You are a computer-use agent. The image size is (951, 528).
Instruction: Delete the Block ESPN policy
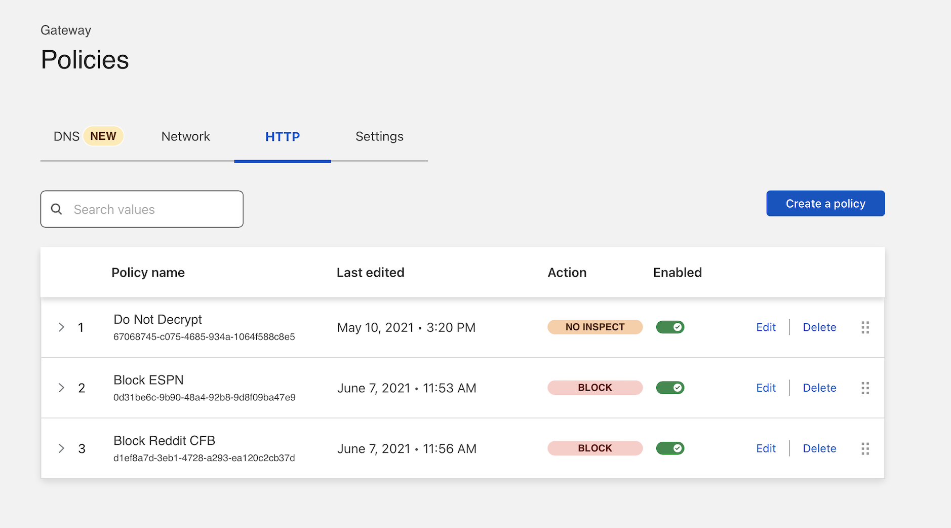tap(819, 388)
